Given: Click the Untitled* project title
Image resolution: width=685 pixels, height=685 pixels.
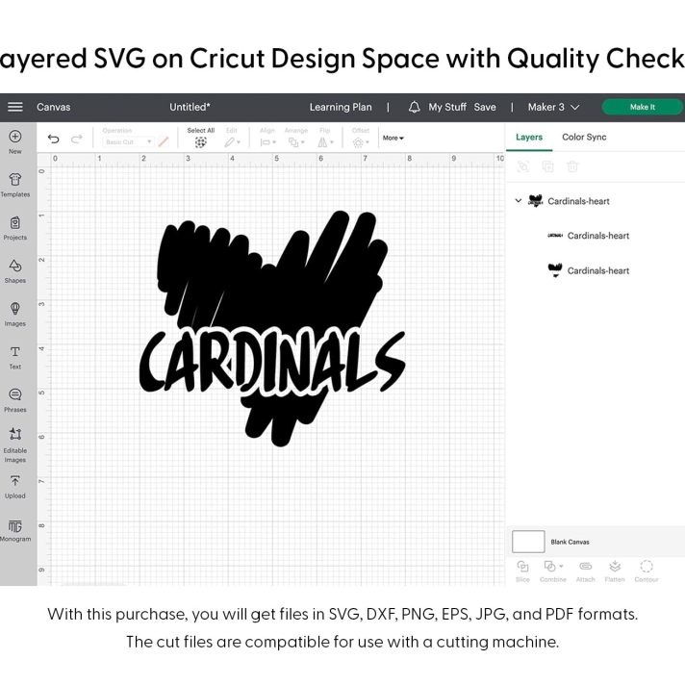Looking at the screenshot, I should [x=190, y=107].
